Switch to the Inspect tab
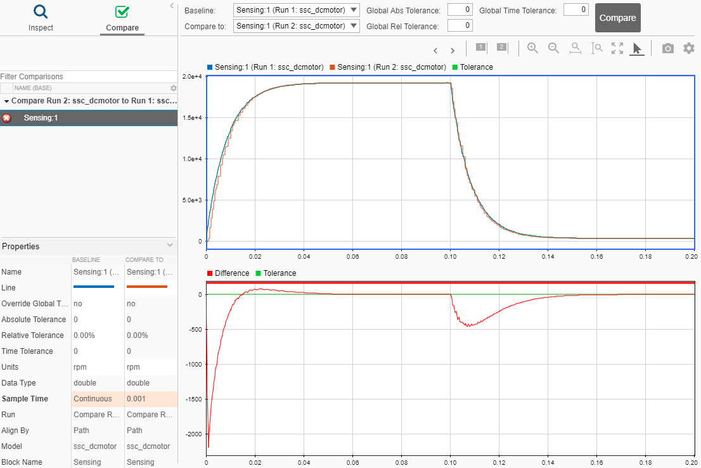This screenshot has width=701, height=468. [x=41, y=17]
